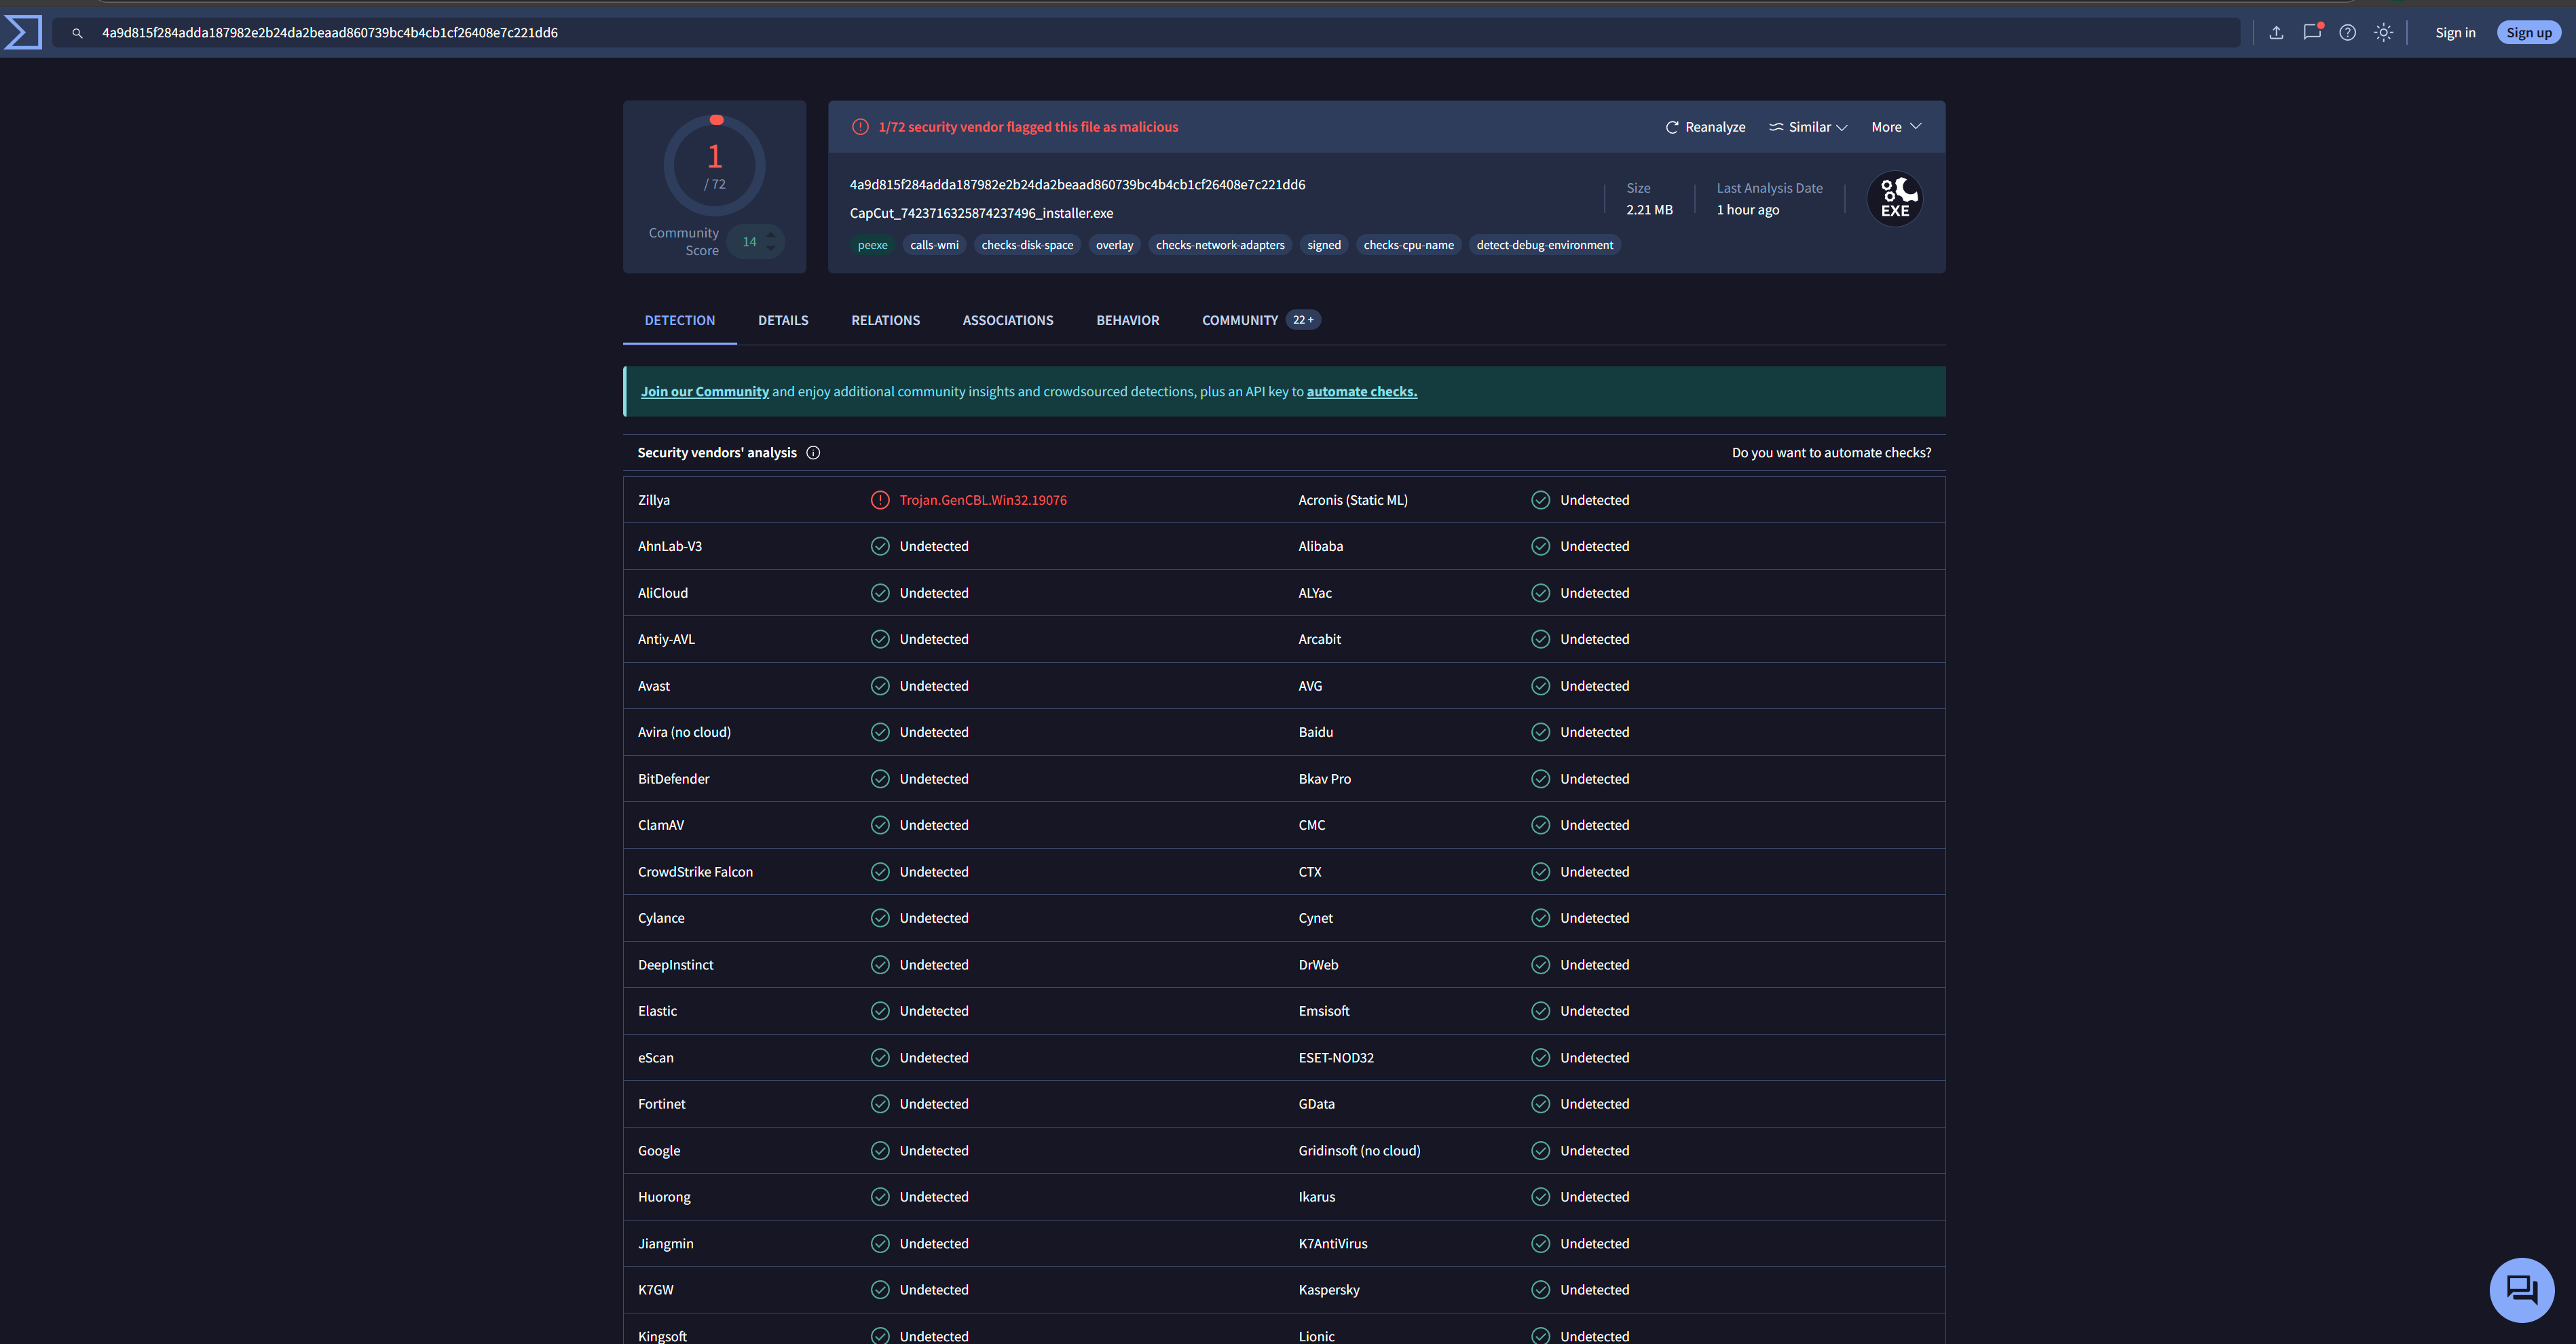Click the search magnifier icon
The height and width of the screenshot is (1344, 2576).
[77, 32]
